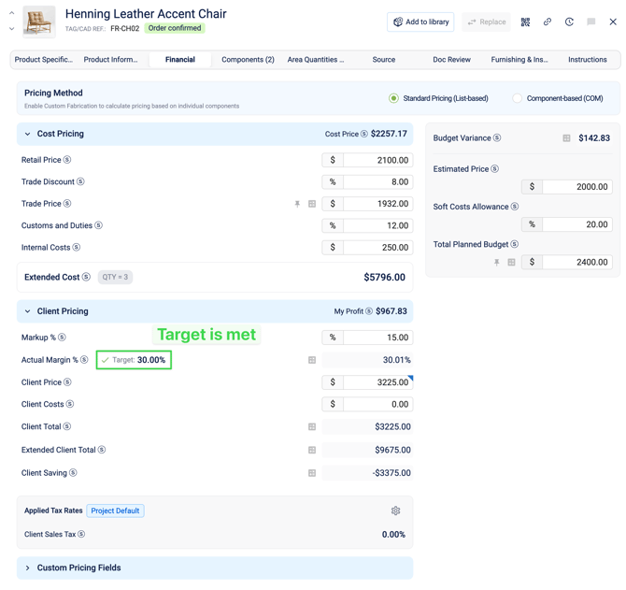Select Standard Pricing (List-based) option
This screenshot has height=590, width=626.
pyautogui.click(x=394, y=98)
